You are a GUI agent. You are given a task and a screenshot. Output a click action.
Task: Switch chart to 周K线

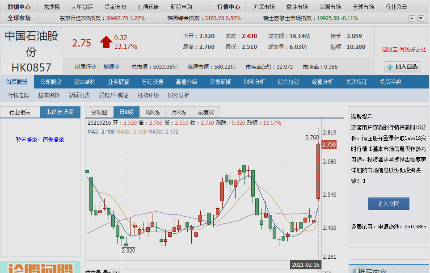(152, 113)
